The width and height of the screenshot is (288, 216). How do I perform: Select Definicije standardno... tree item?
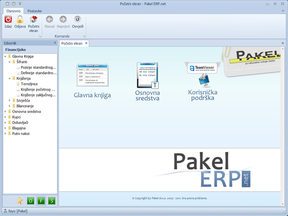click(39, 73)
